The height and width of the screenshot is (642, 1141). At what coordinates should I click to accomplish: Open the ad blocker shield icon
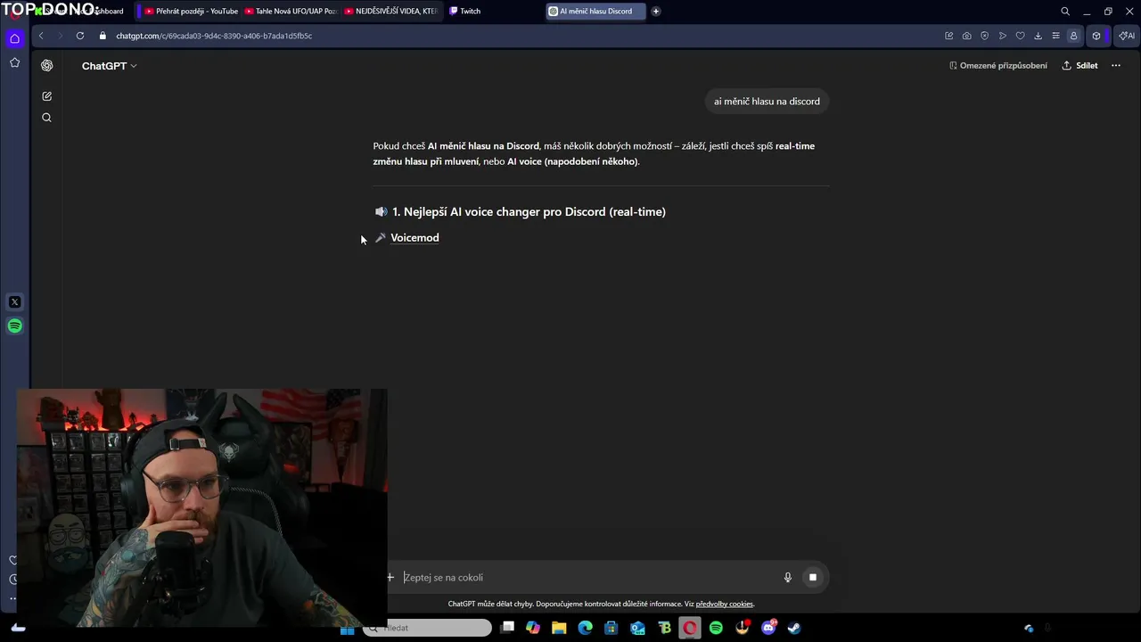tap(984, 36)
